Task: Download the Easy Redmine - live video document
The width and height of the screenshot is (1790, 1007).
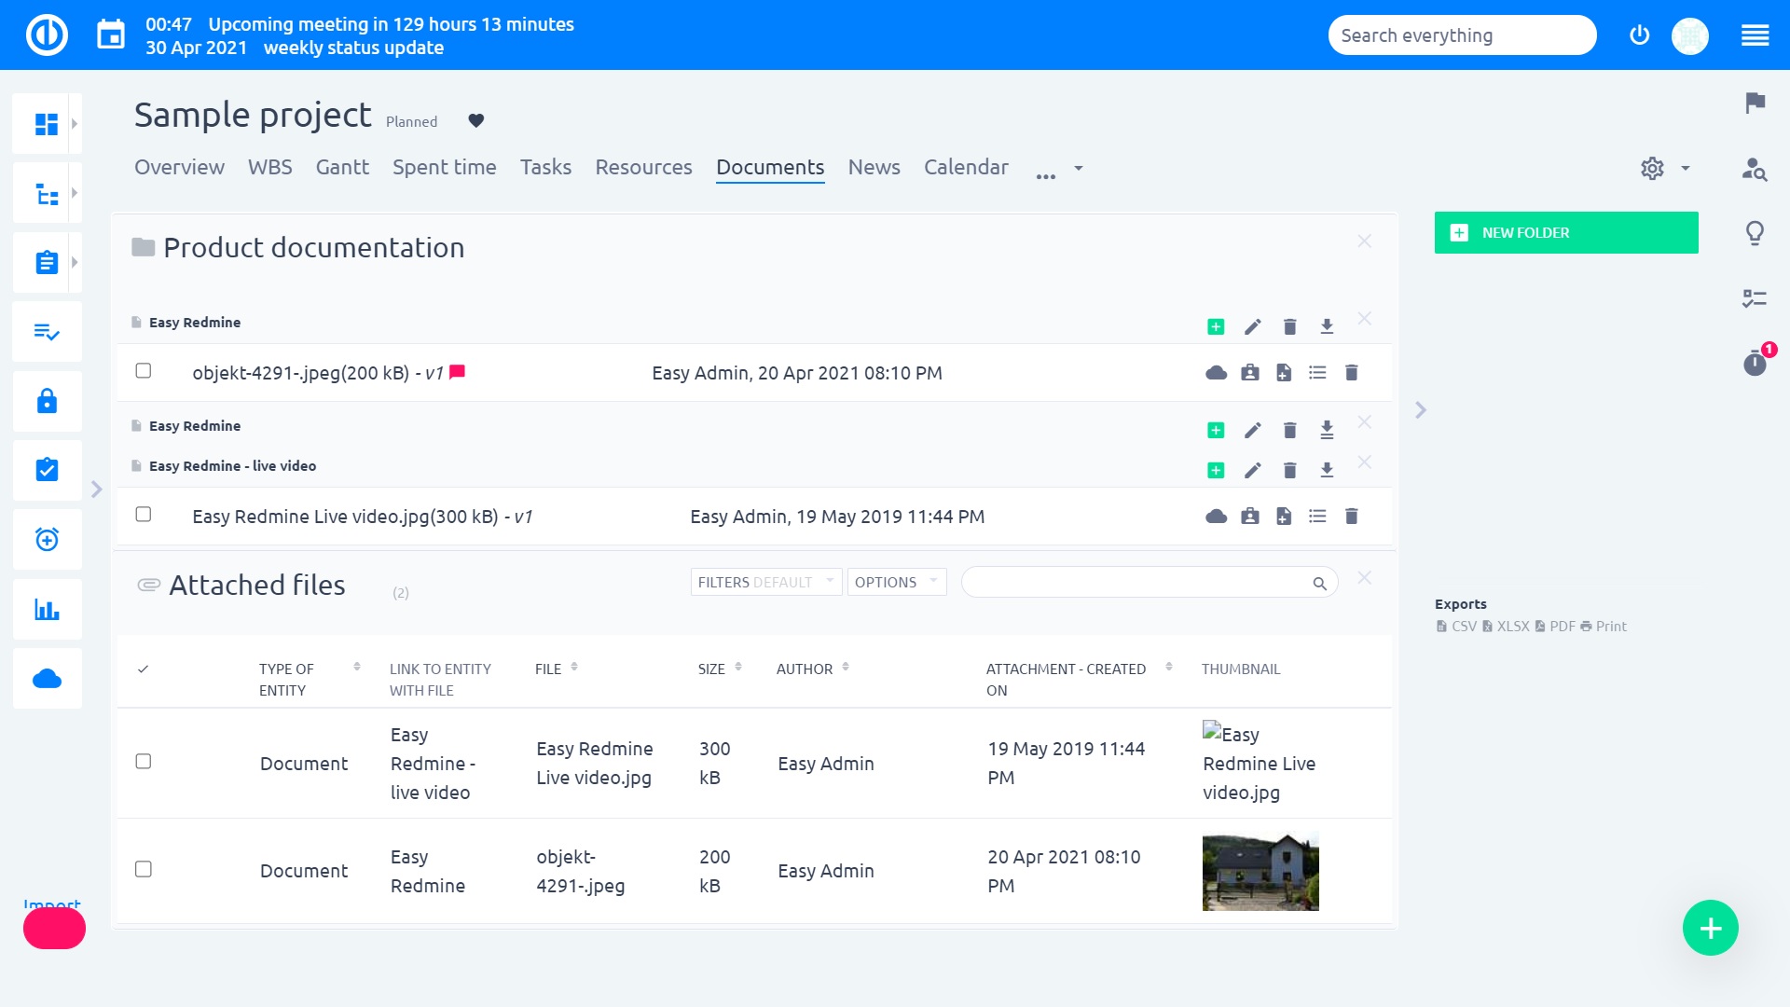Action: click(x=1327, y=470)
